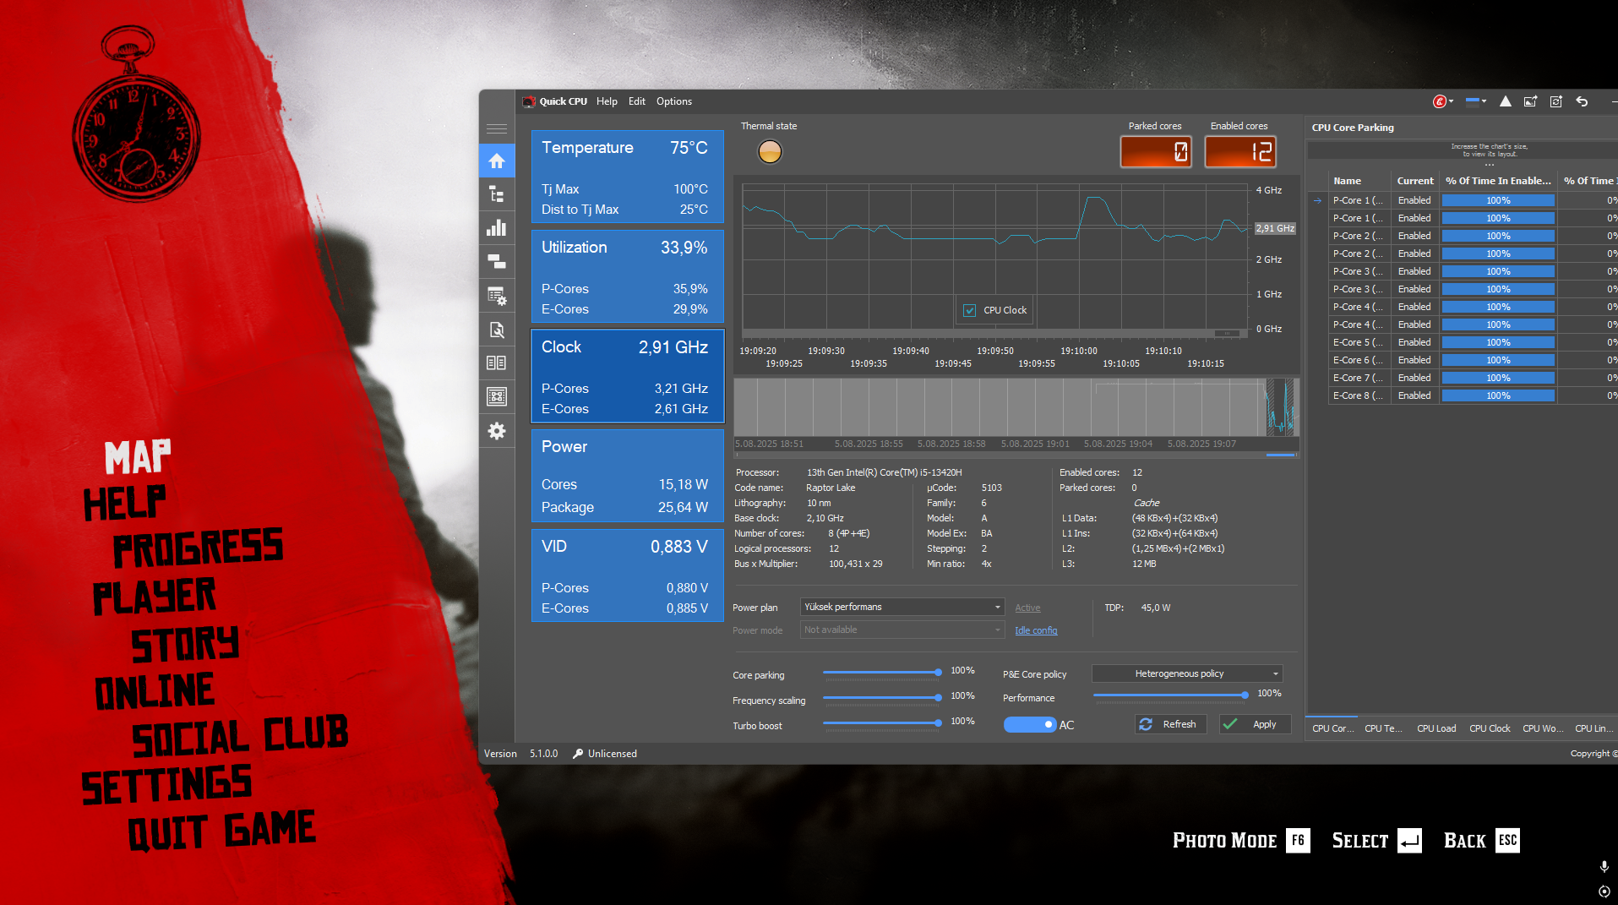This screenshot has height=905, width=1618.
Task: Click the undo arrow in title toolbar
Action: click(1582, 101)
